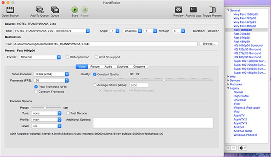Open the Activity Log terminal icon
This screenshot has height=157, width=271.
193,10
